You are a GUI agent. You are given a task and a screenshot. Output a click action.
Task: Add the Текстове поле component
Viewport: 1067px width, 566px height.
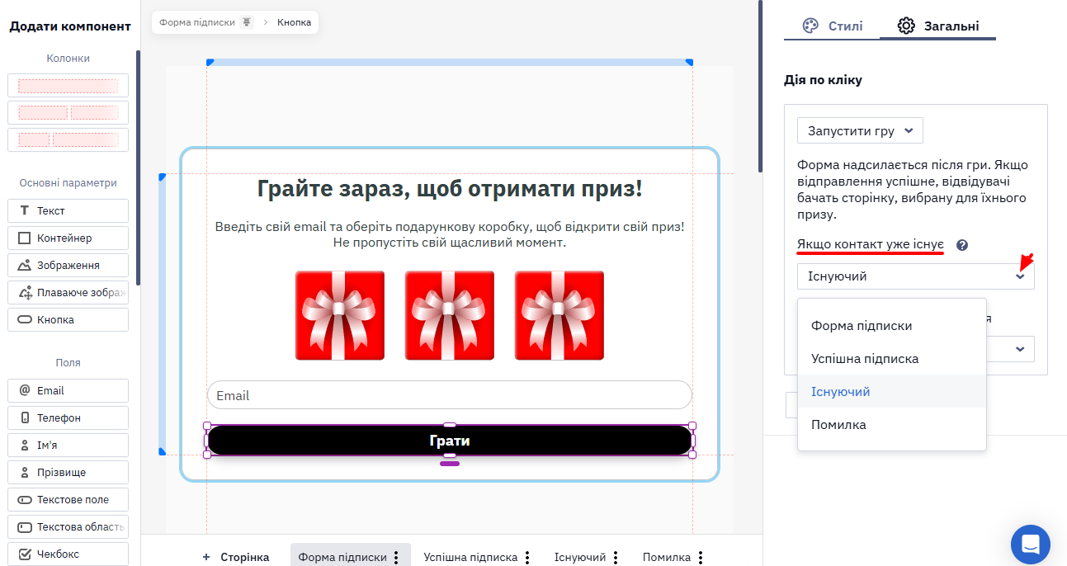pyautogui.click(x=68, y=499)
